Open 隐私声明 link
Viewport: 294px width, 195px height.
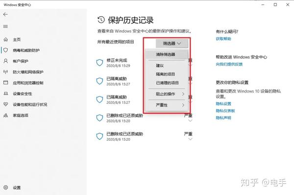(223, 118)
